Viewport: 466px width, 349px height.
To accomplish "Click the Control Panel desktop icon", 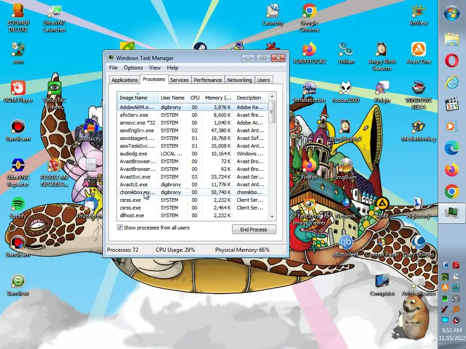I will 382,246.
